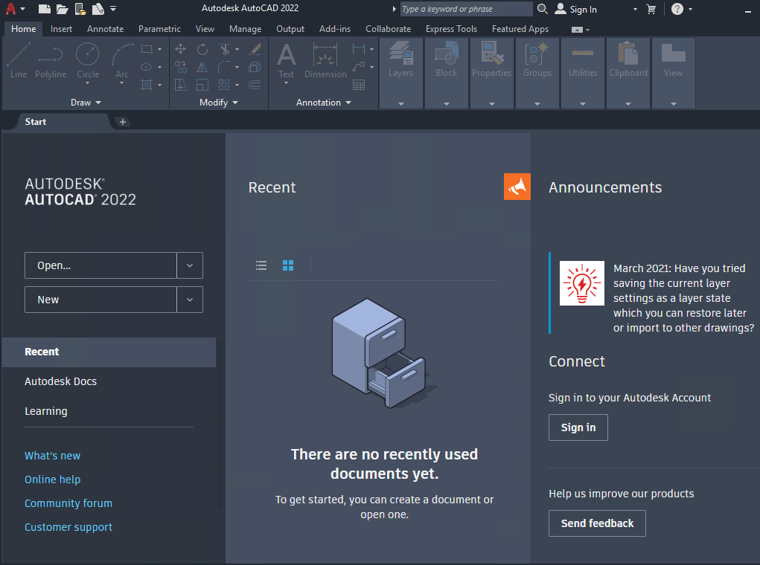Select the Rectangular Array tool

click(224, 85)
